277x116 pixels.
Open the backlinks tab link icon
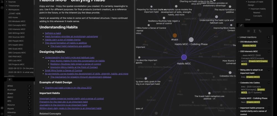coord(241,25)
